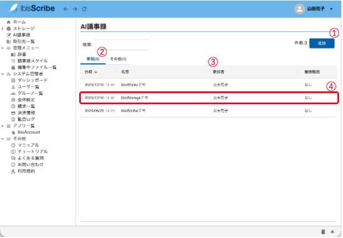Screen dimensions: 343x238
Task: Open AI議事録 in the sidebar
Action: [x=23, y=35]
